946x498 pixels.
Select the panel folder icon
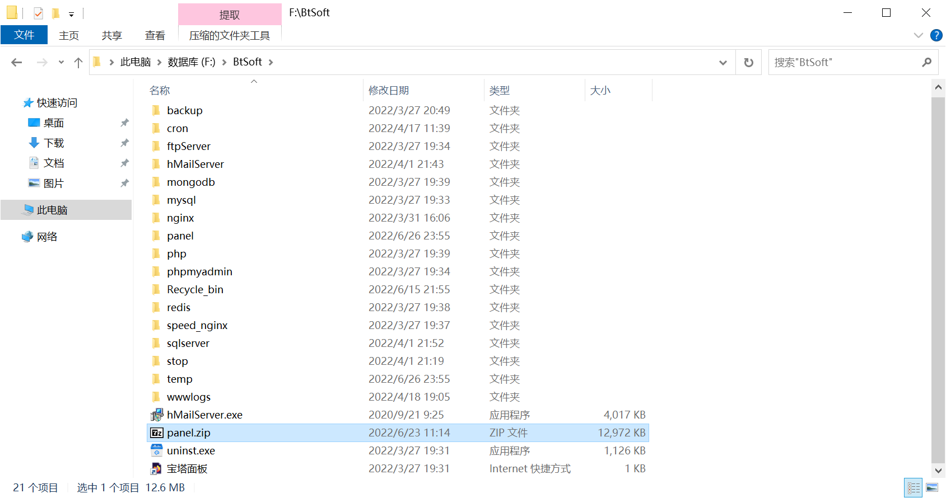click(156, 236)
